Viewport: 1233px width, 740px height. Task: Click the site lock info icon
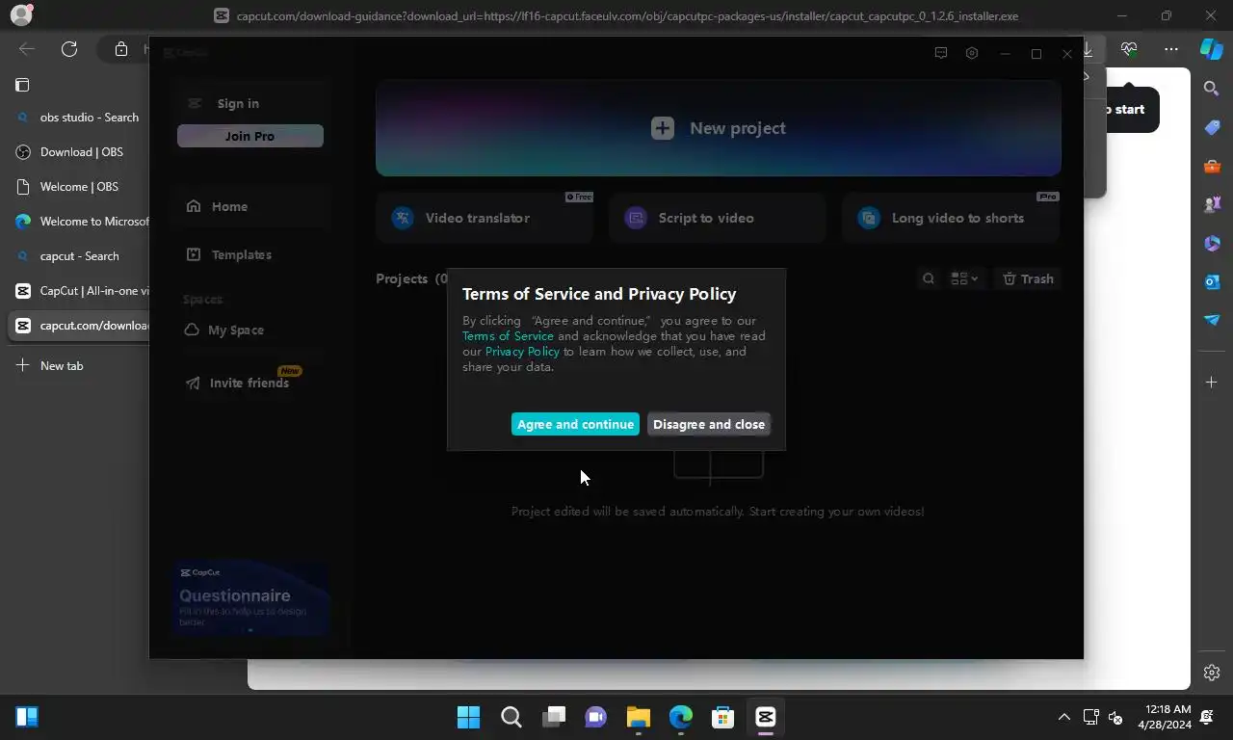point(121,49)
